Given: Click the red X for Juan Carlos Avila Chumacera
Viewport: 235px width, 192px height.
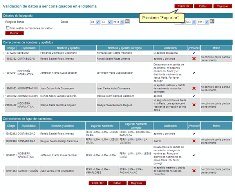Looking at the screenshot, I should click(194, 88).
